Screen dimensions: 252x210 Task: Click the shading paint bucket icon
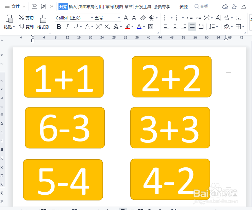226,27
